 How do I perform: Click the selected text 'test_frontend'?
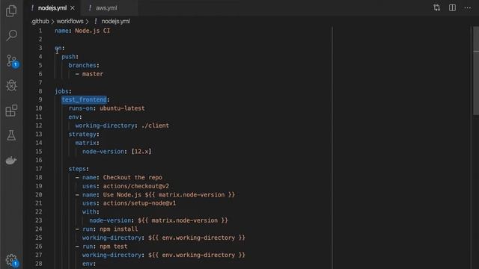[x=84, y=99]
